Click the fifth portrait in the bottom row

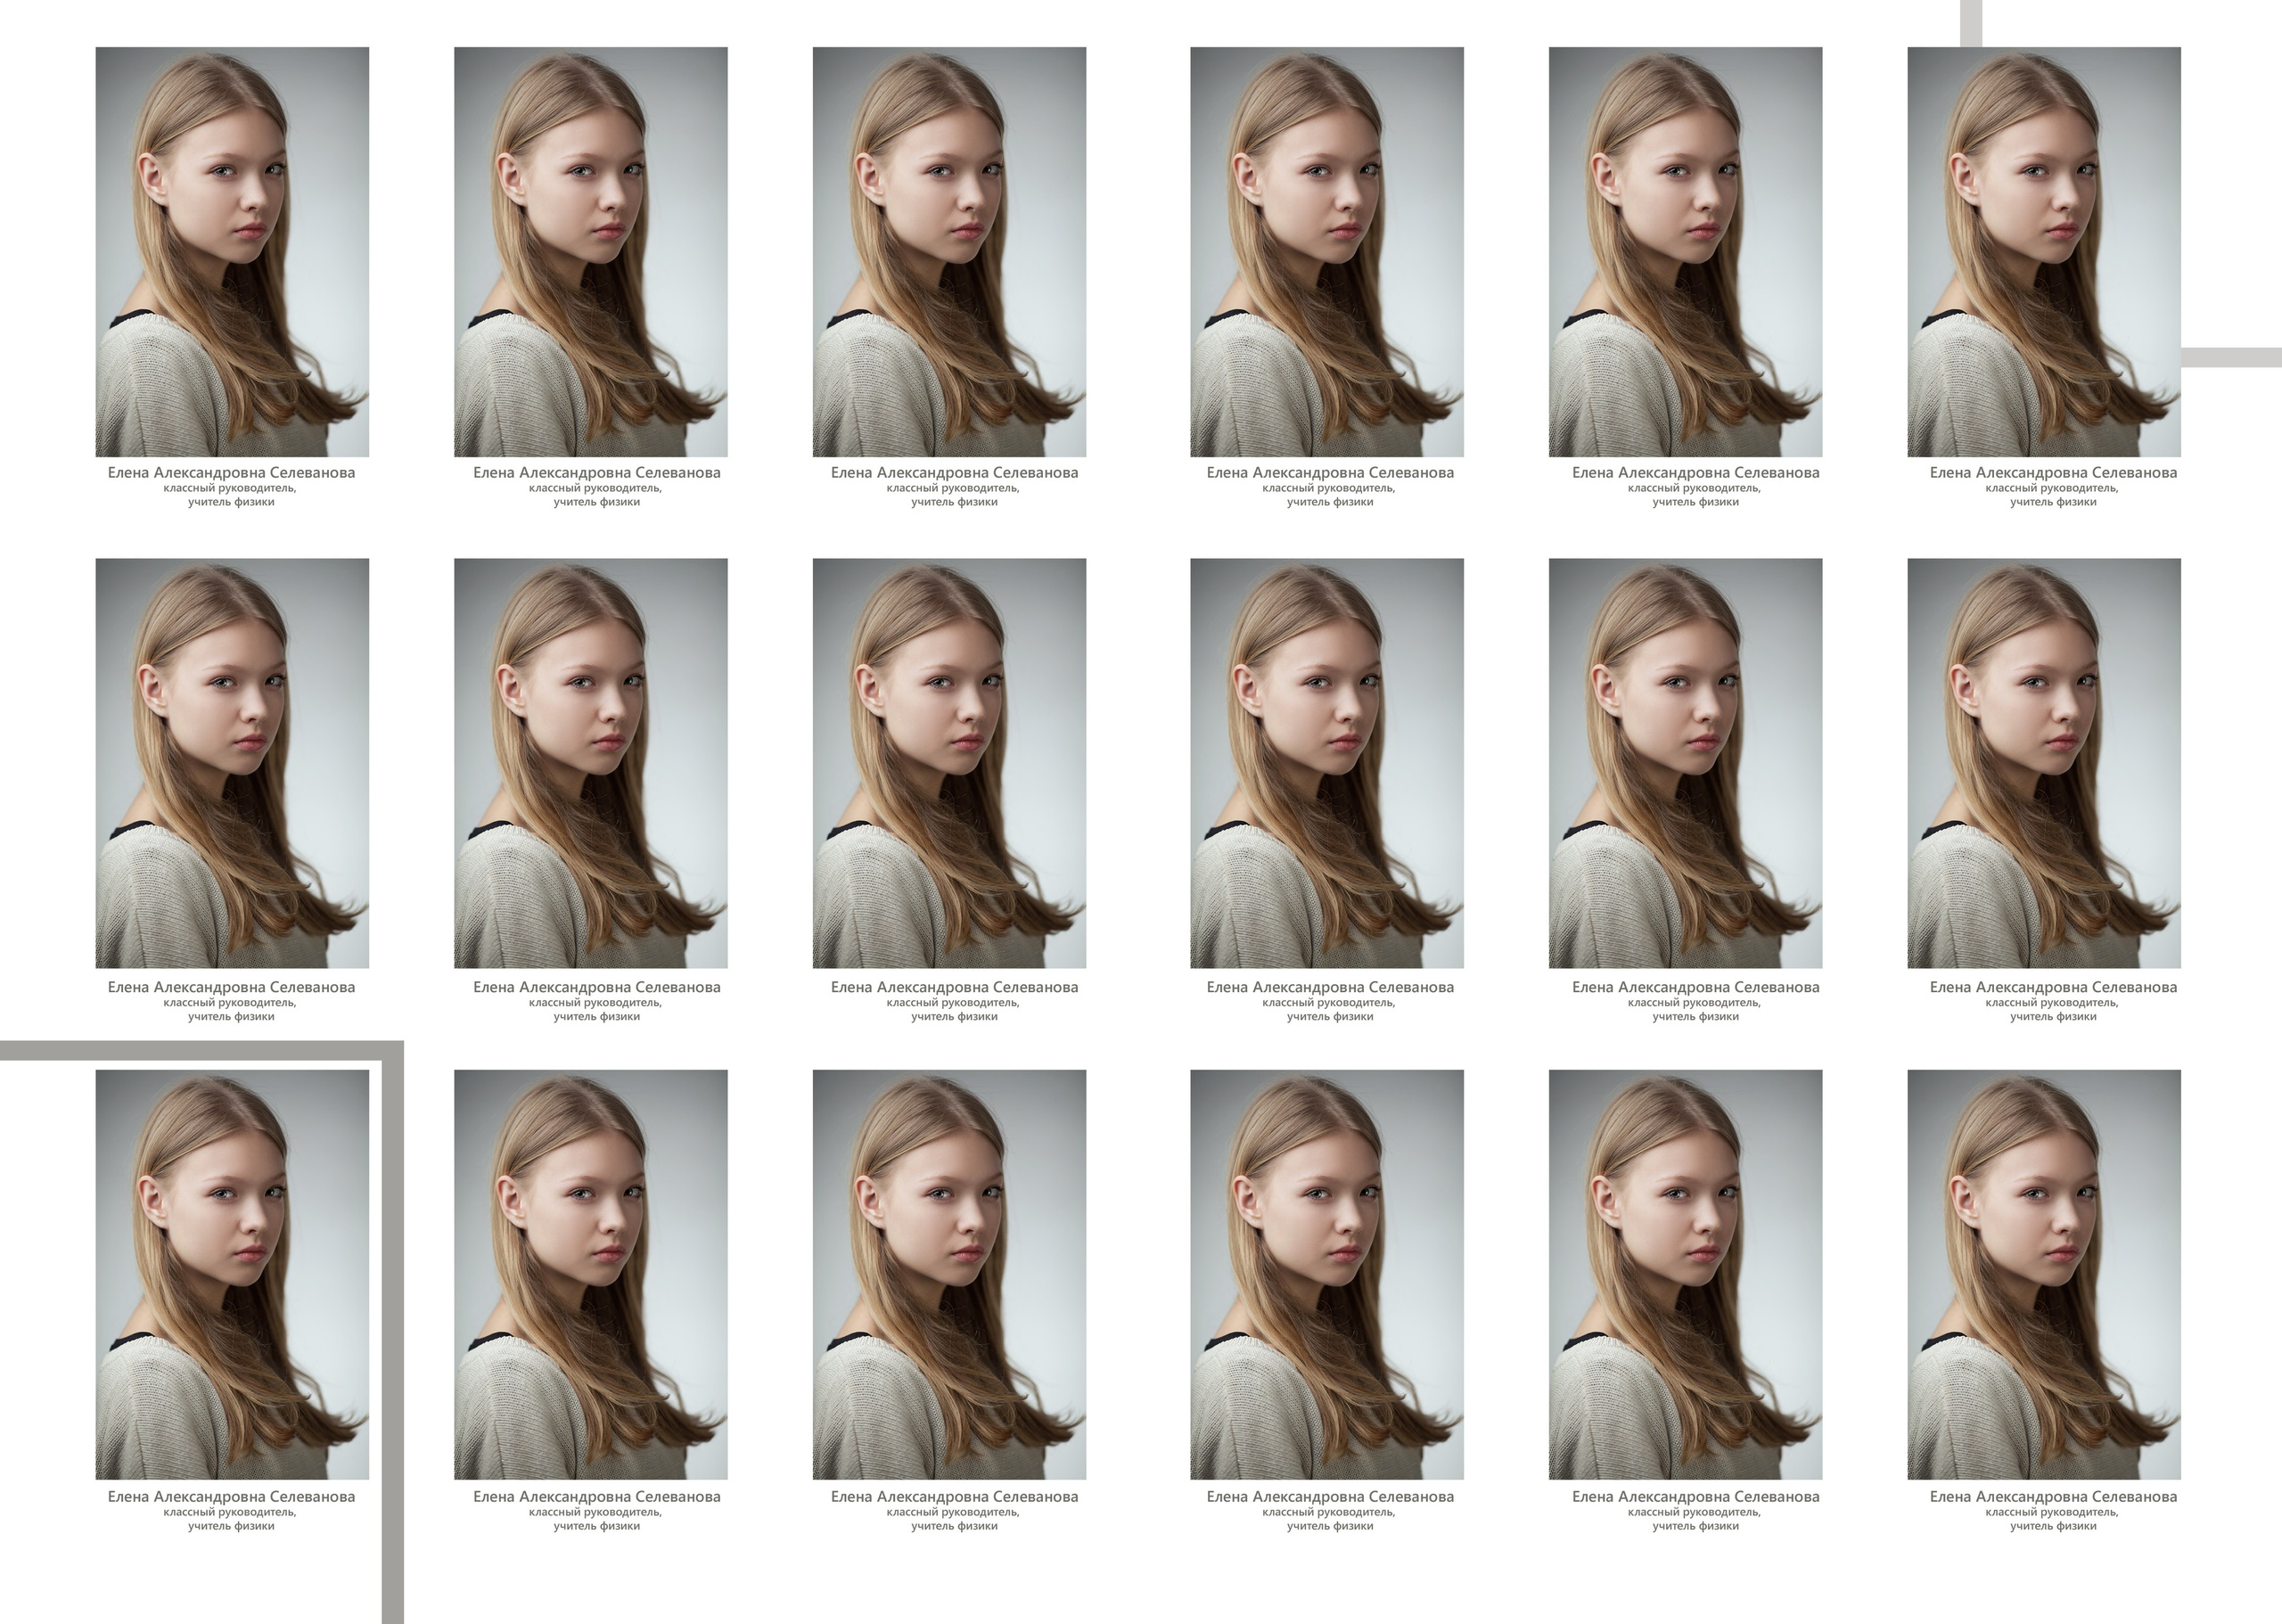coord(1685,1274)
